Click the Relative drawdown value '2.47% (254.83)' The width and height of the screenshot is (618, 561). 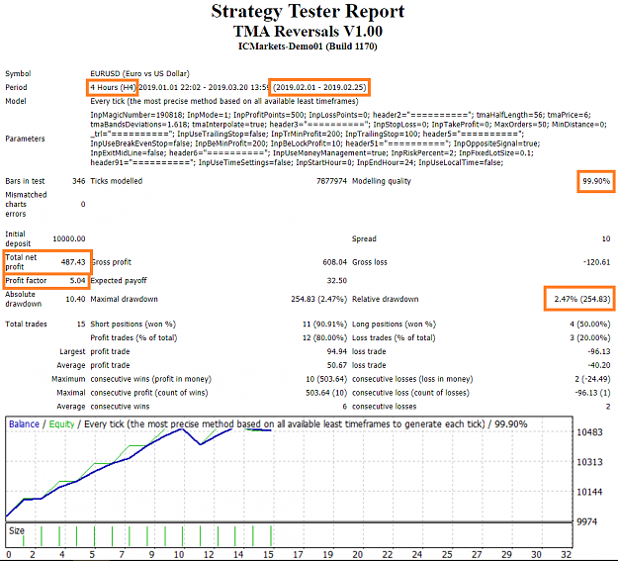pyautogui.click(x=582, y=299)
